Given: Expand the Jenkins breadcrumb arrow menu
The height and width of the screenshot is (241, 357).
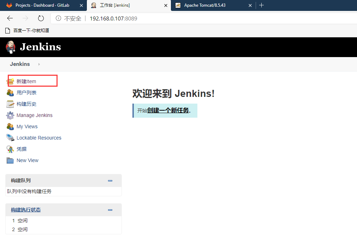Looking at the screenshot, I should [39, 64].
